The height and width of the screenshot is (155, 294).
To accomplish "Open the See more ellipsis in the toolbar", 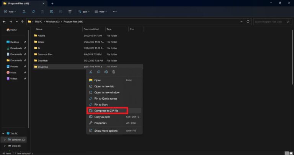I will [x=115, y=11].
